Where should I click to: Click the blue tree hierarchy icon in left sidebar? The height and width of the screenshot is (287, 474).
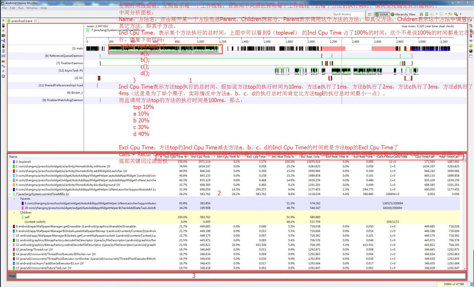3,41
